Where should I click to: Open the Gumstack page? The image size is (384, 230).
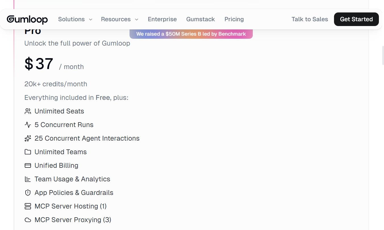point(201,19)
